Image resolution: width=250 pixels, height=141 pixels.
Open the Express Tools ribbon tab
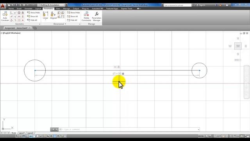pyautogui.click(x=127, y=9)
